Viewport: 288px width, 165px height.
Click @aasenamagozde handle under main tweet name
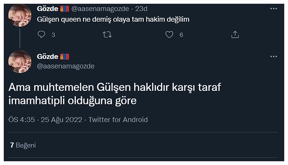pyautogui.click(x=66, y=66)
